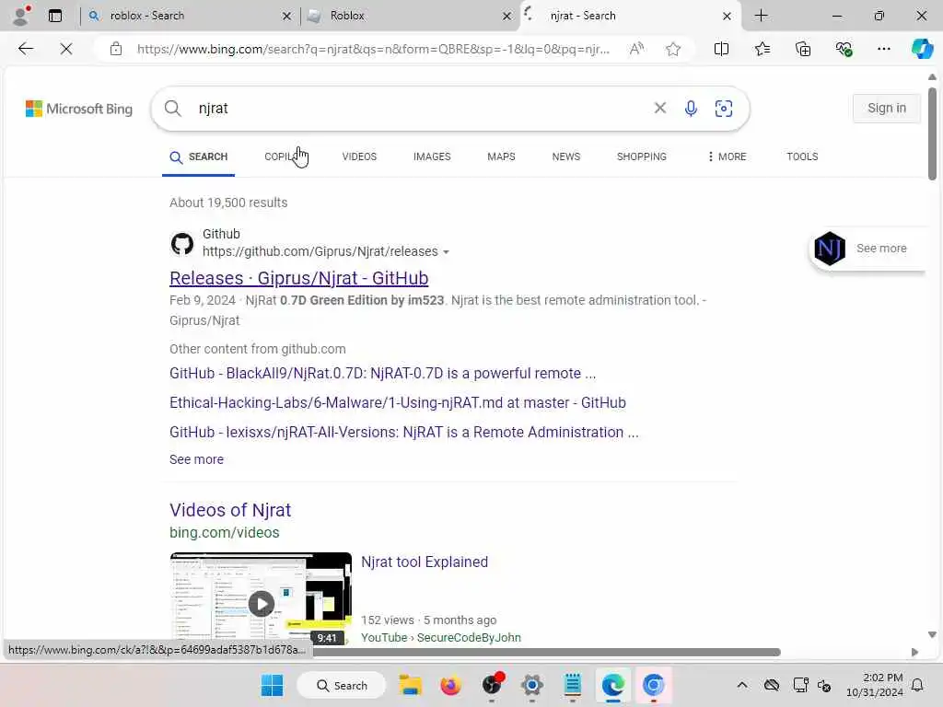
Task: Close the njrat - Search tab
Action: [x=727, y=17]
